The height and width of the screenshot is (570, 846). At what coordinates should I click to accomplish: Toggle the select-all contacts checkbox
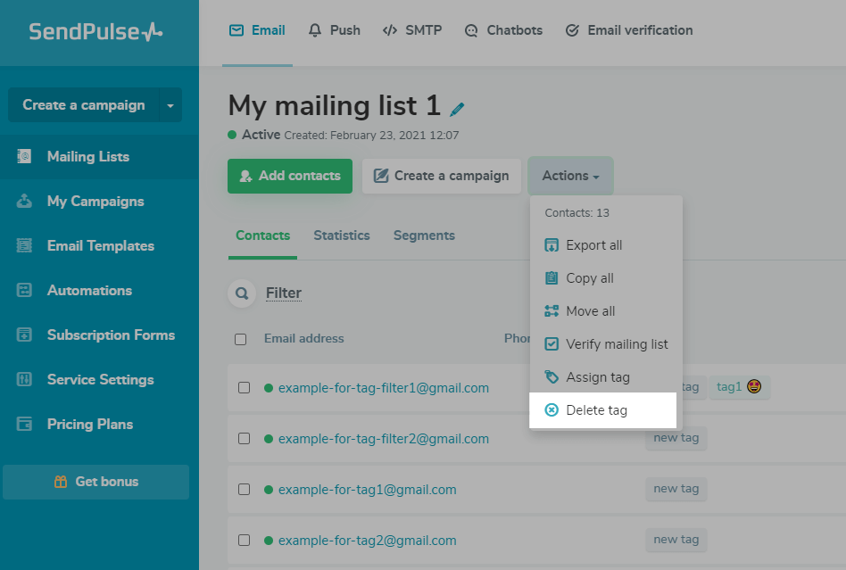pyautogui.click(x=240, y=339)
